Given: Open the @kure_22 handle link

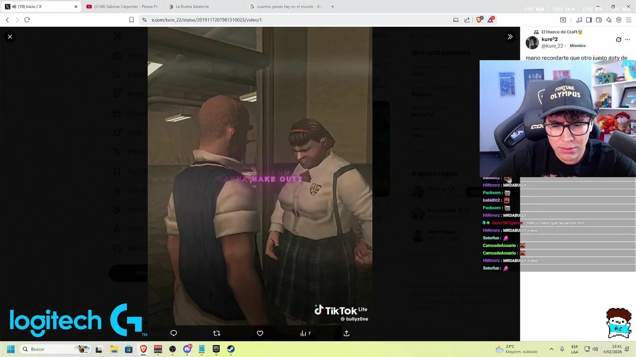Looking at the screenshot, I should (552, 46).
